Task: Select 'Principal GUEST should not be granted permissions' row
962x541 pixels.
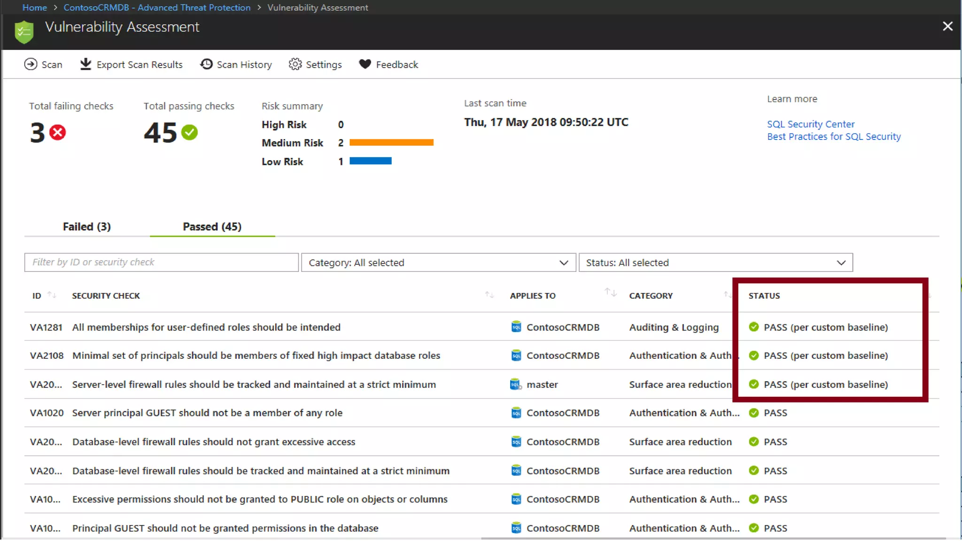Action: pos(225,528)
